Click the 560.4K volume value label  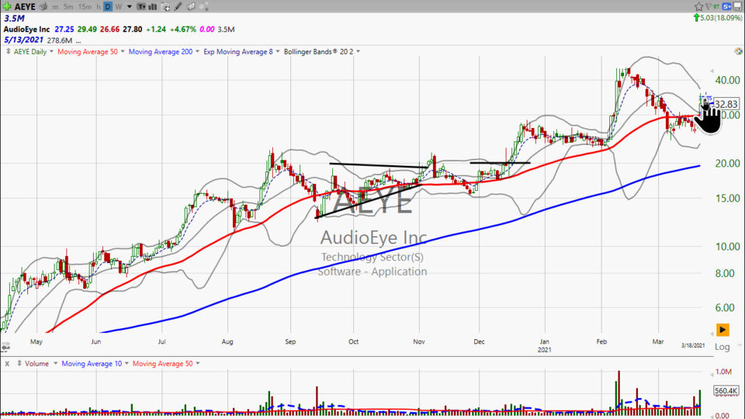tap(726, 390)
